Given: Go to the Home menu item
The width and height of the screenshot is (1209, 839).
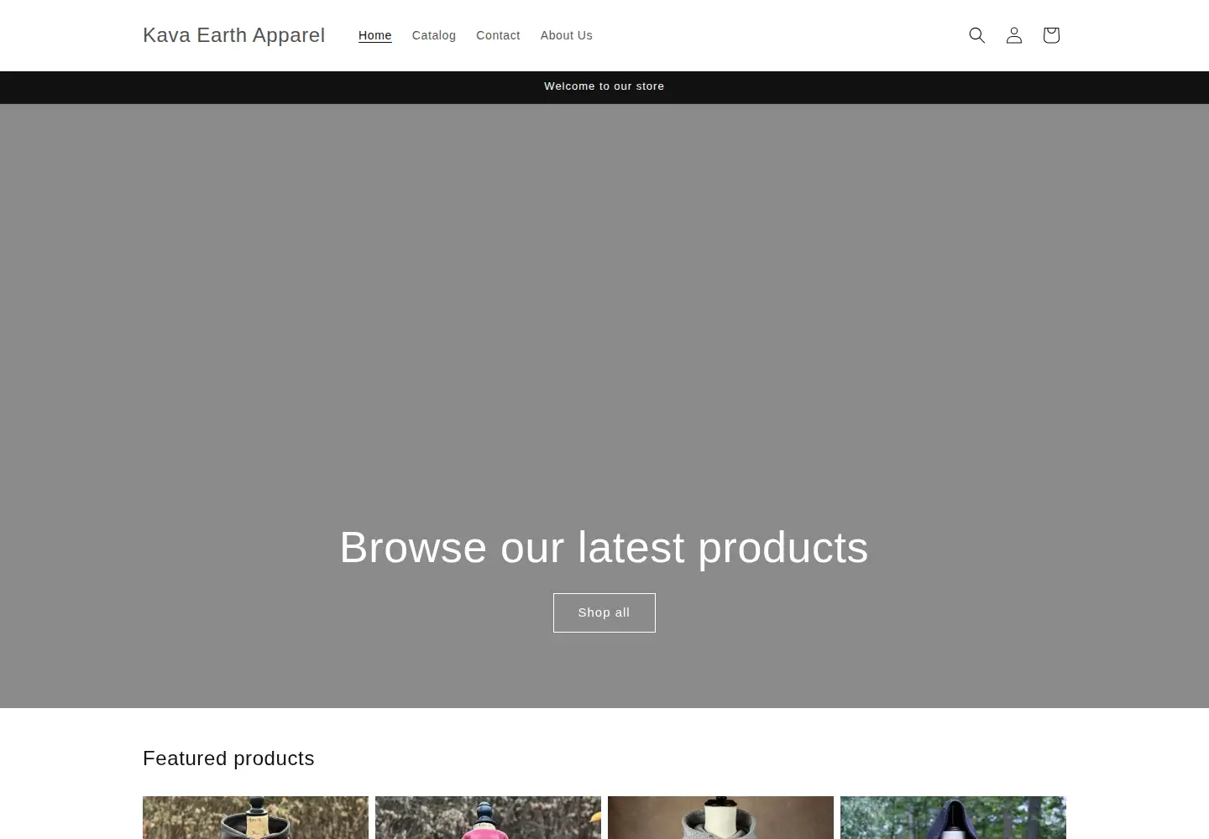Looking at the screenshot, I should point(374,35).
